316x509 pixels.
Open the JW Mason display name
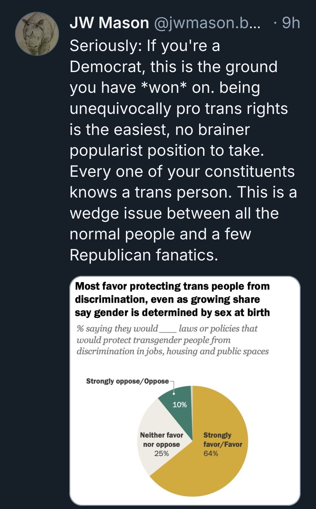(109, 23)
